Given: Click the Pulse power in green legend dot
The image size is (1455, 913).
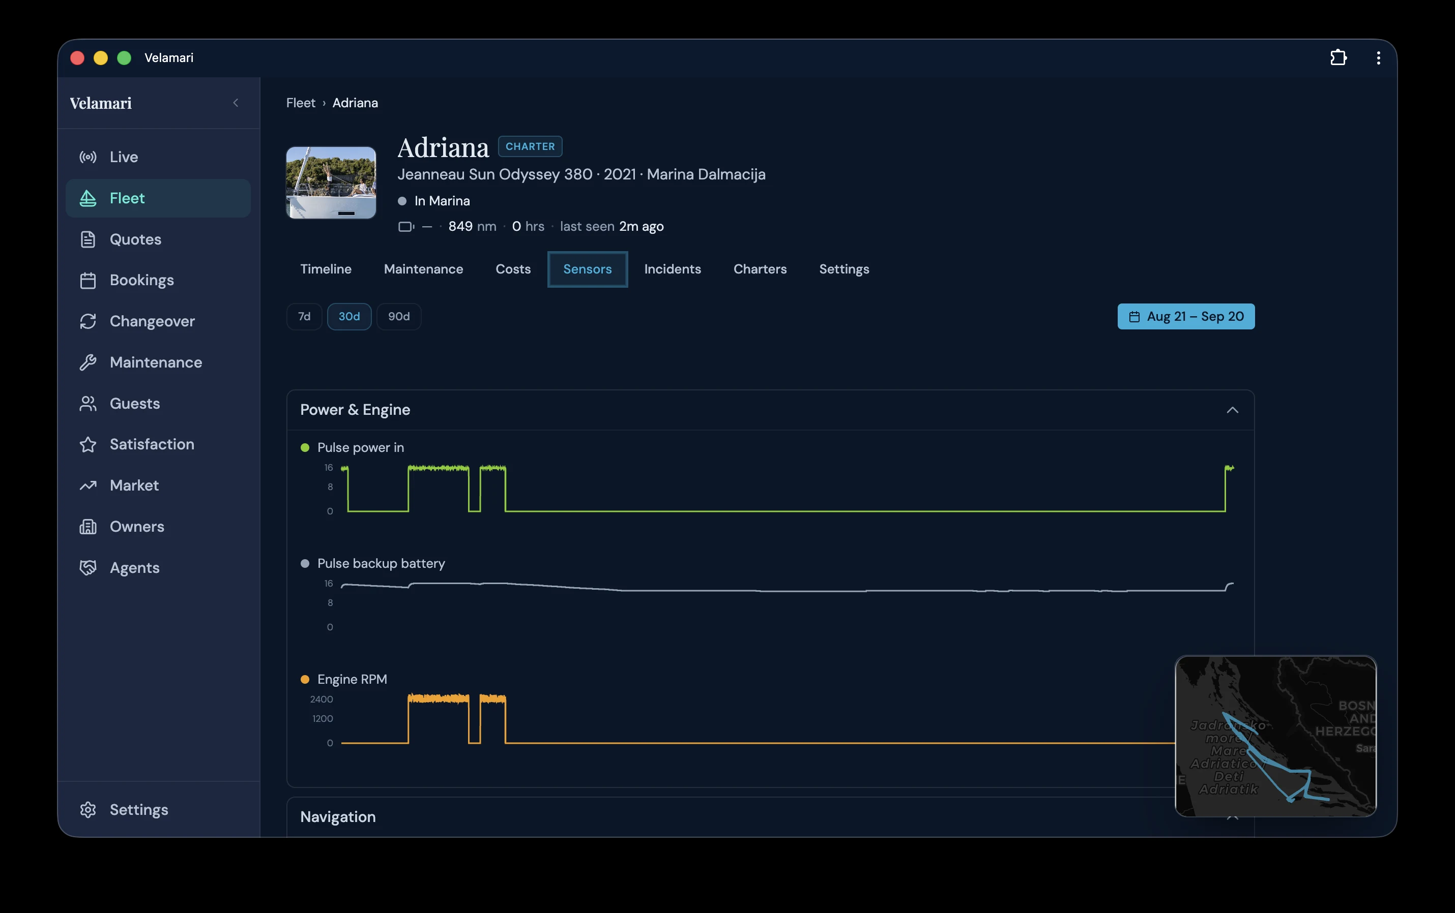Looking at the screenshot, I should pyautogui.click(x=305, y=448).
